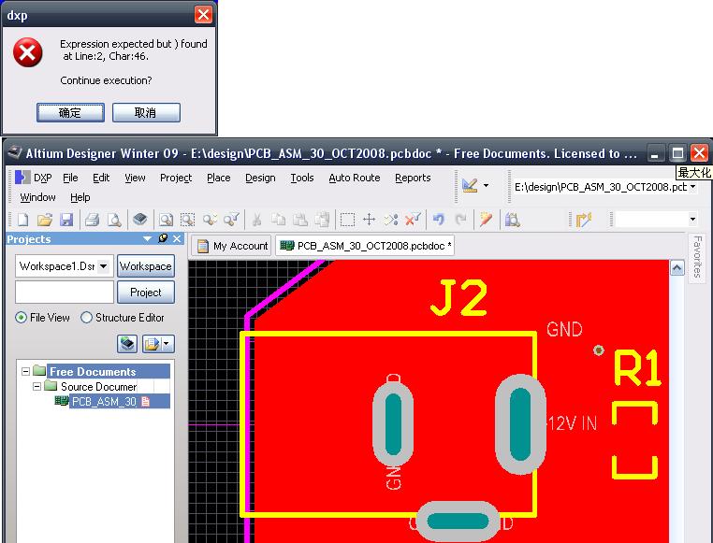Screen dimensions: 713x543
Task: Click the Undo arrow icon
Action: (438, 220)
